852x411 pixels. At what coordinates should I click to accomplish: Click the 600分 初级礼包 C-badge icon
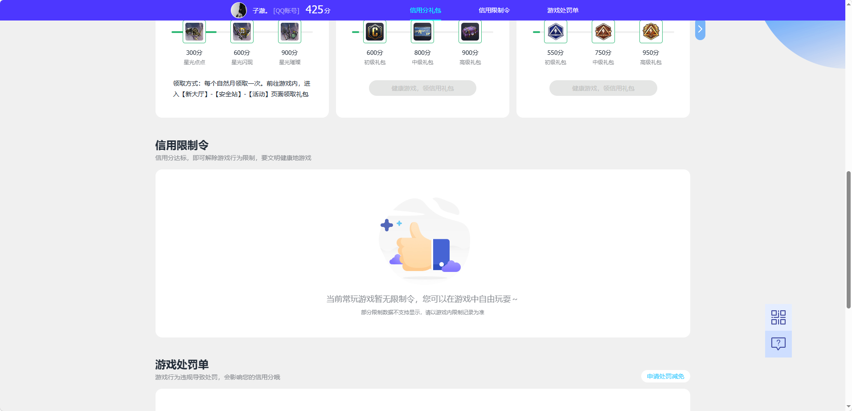tap(375, 32)
